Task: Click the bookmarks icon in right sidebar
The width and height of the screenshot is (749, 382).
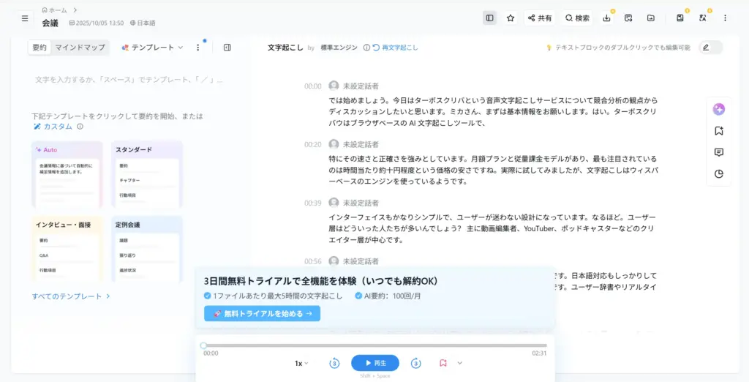Action: (x=718, y=131)
